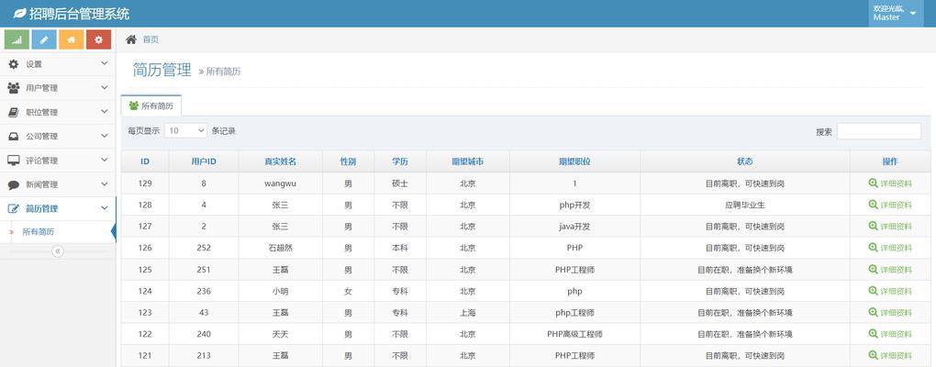Click the users icon beside 用户管理
936x367 pixels.
(x=13, y=88)
